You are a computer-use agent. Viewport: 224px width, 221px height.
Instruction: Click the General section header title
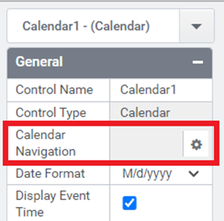click(x=39, y=61)
